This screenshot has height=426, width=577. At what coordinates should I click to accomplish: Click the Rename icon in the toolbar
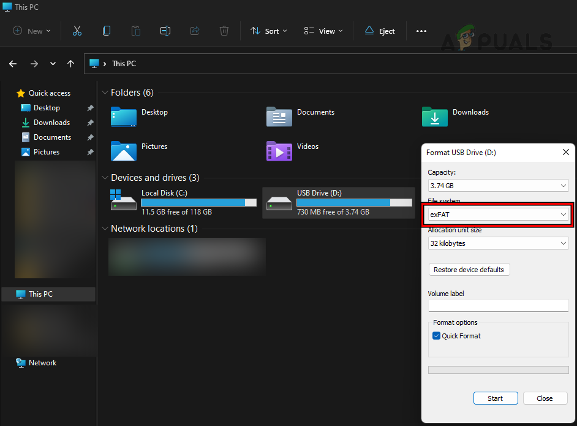pyautogui.click(x=165, y=30)
